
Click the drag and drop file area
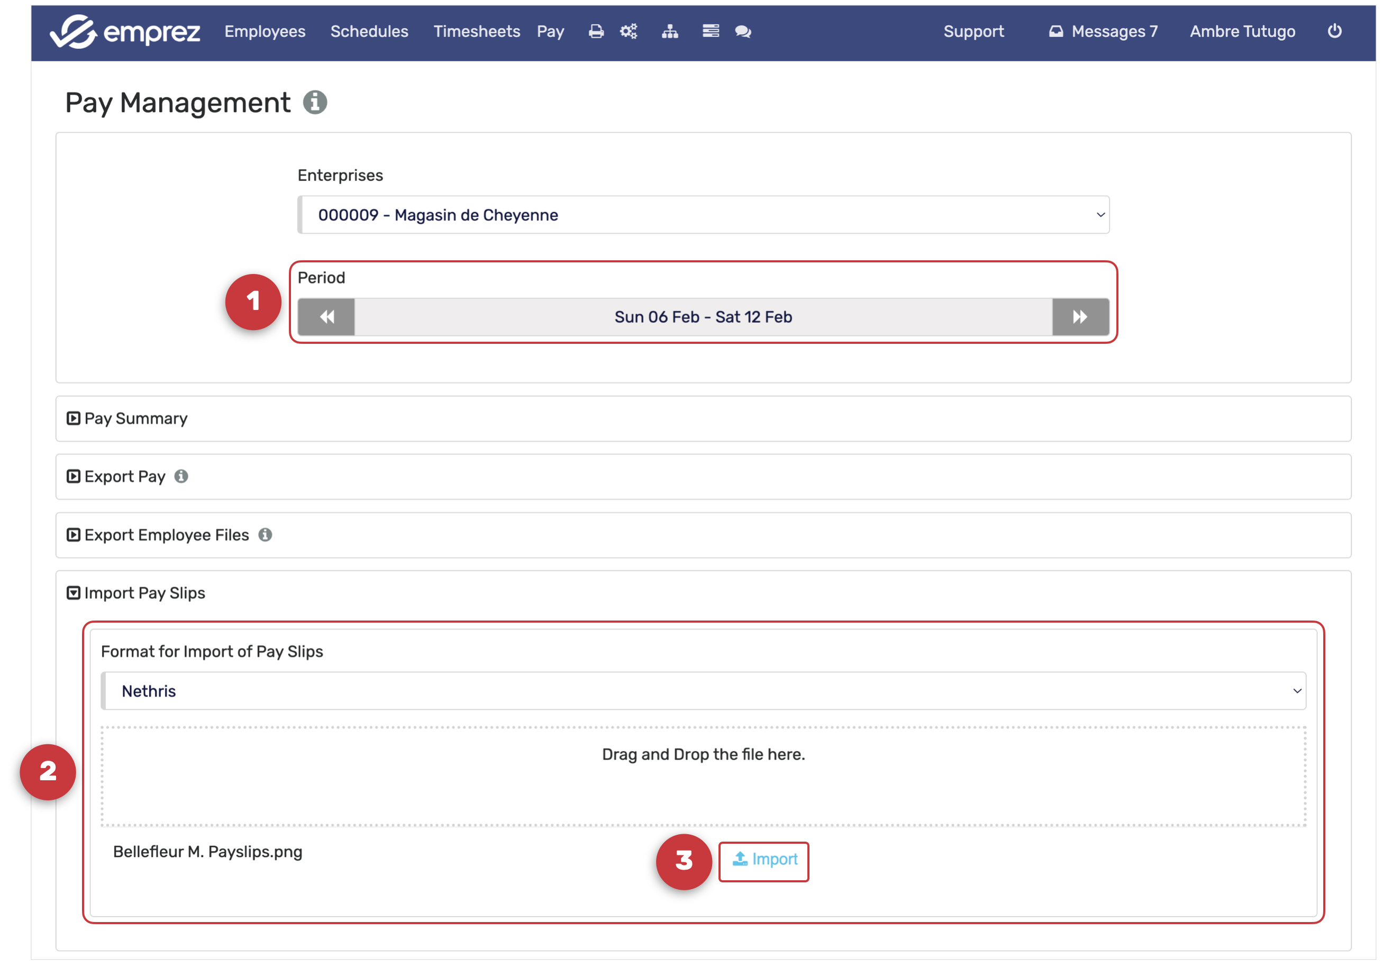tap(703, 777)
